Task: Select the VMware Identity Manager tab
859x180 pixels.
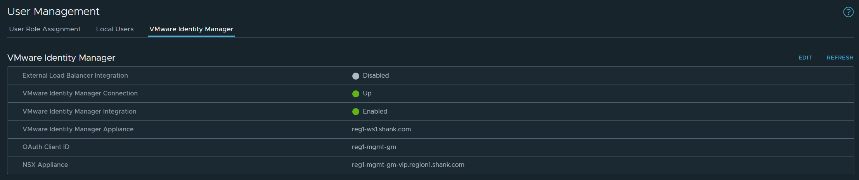Action: click(191, 29)
